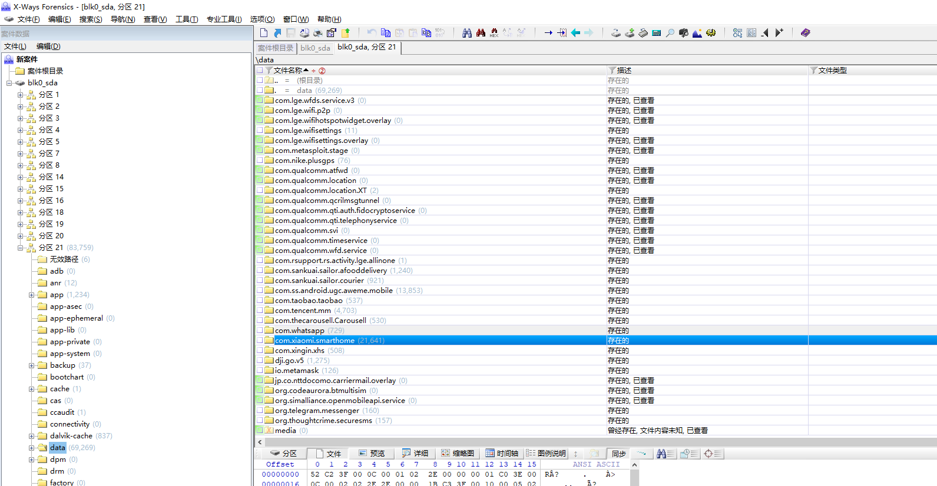Expand the backup folder tree node
937x486 pixels.
[x=32, y=365]
